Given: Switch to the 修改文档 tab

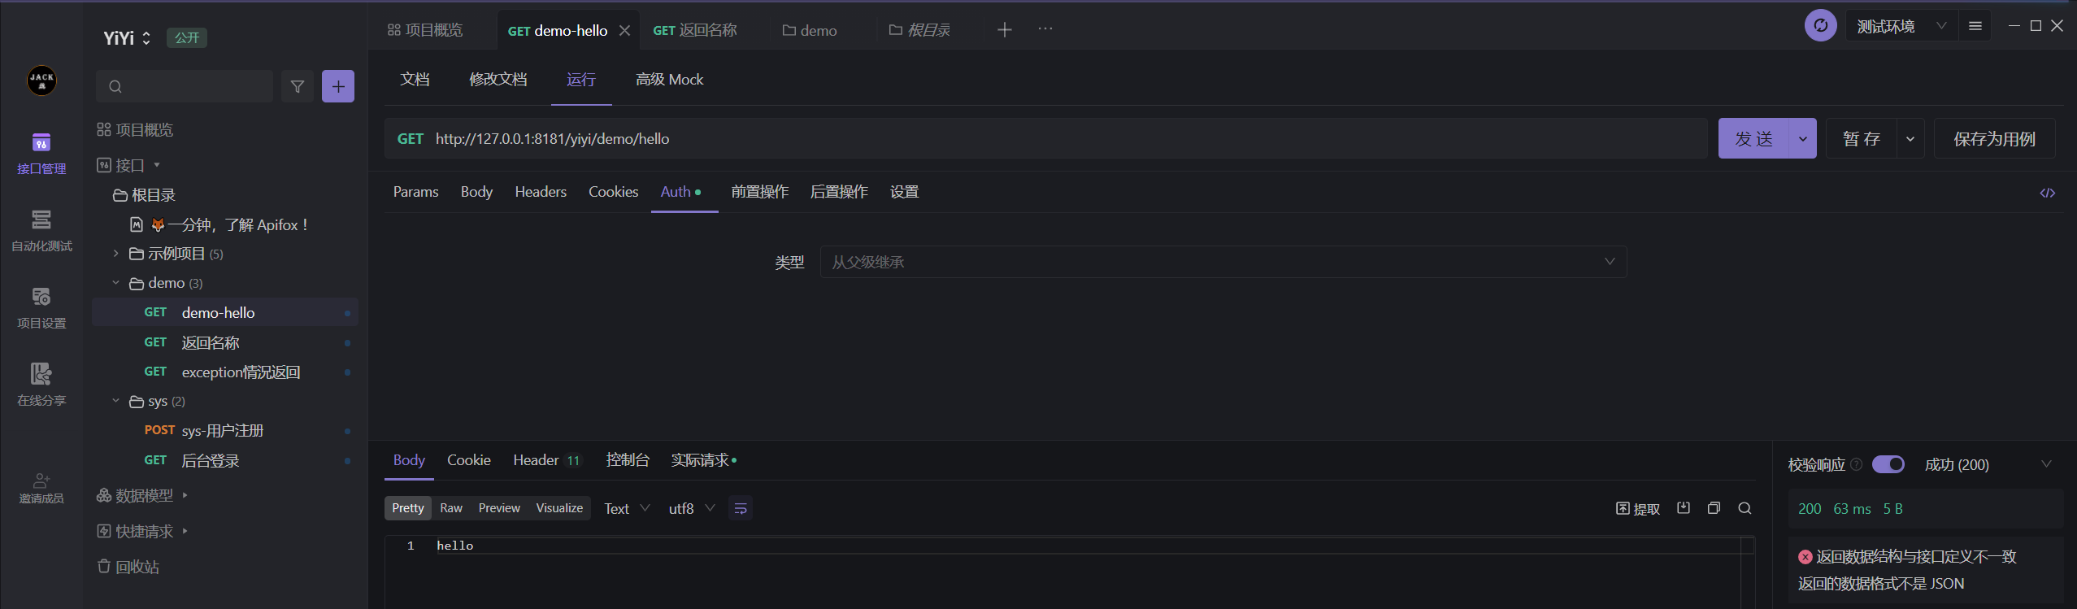Looking at the screenshot, I should [498, 80].
